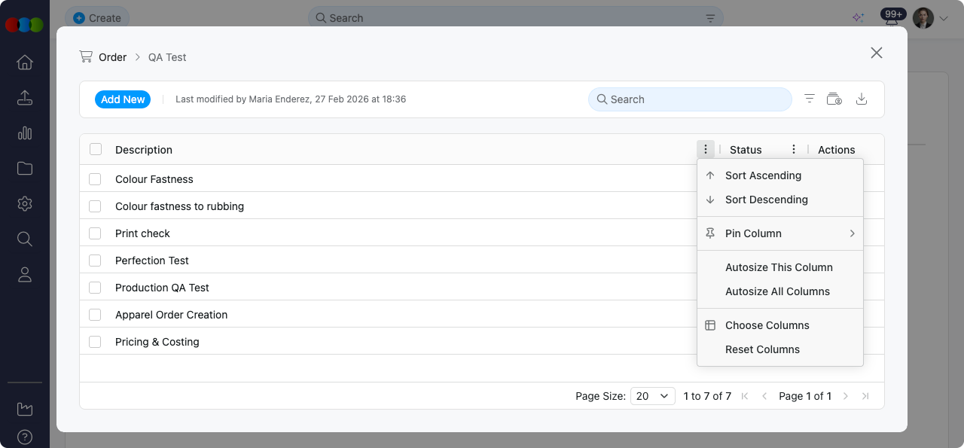Click inside the table Search field

[689, 99]
